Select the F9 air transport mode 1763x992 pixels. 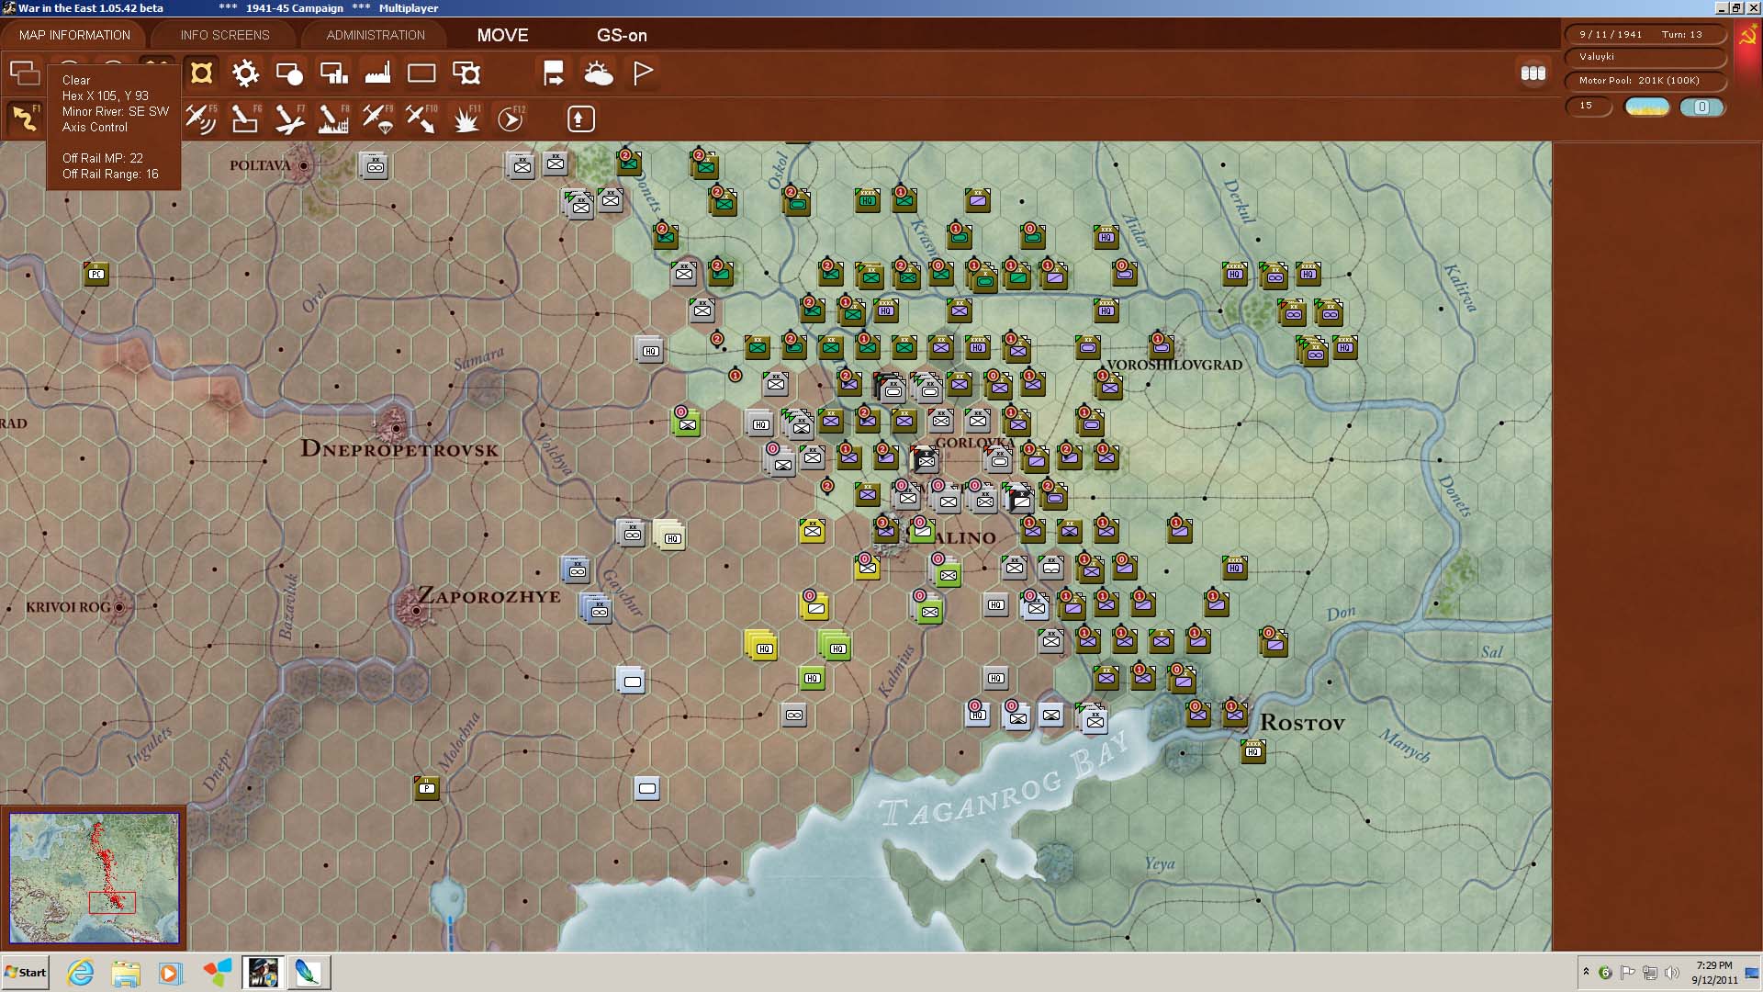pyautogui.click(x=377, y=118)
